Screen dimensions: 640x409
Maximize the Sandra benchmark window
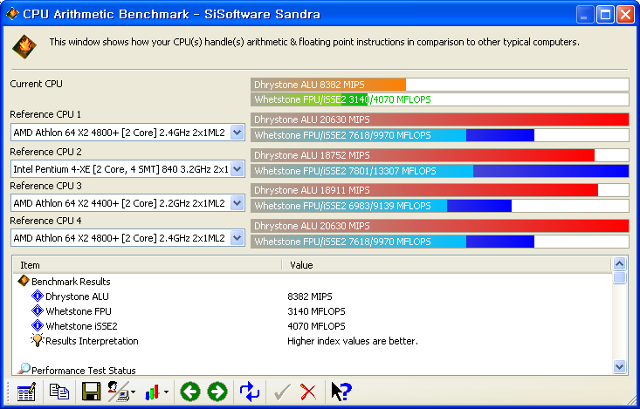(x=605, y=15)
